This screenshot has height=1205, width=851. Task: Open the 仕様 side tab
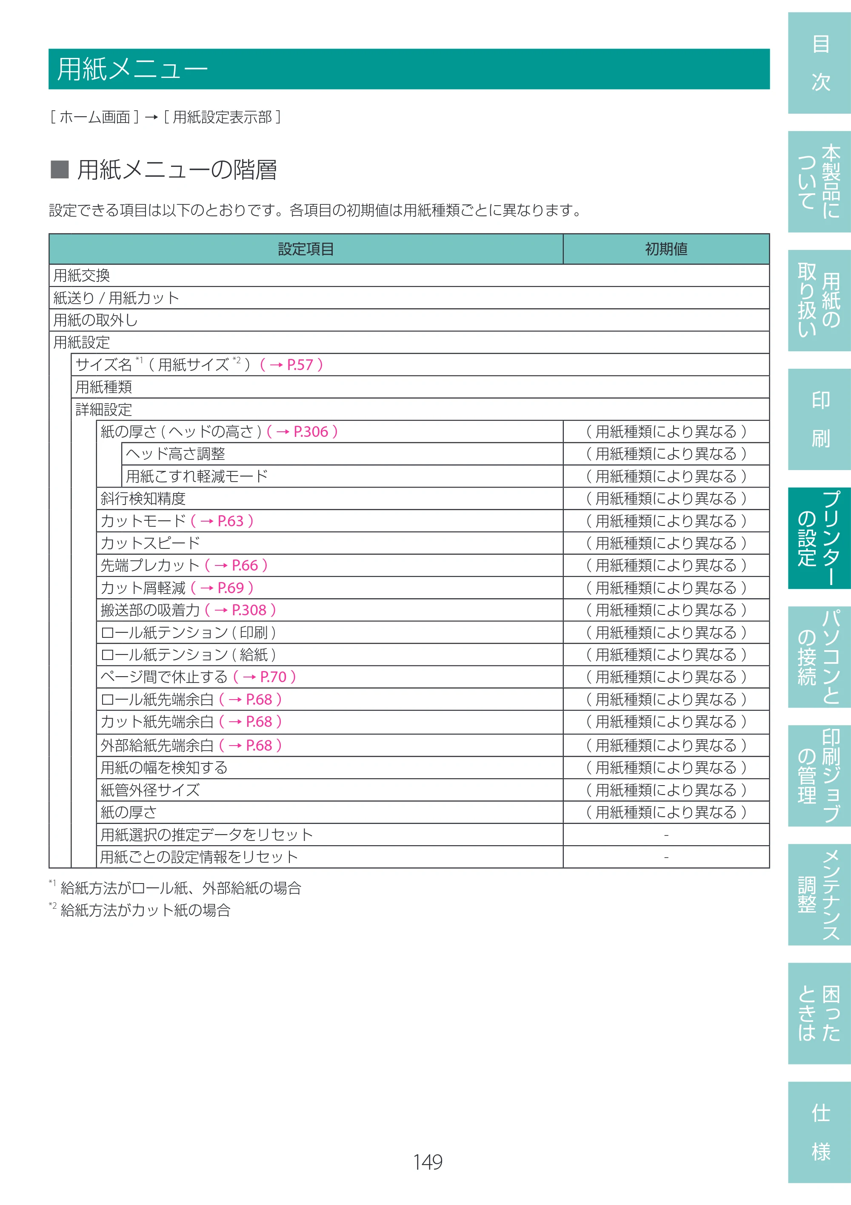coord(819,1132)
